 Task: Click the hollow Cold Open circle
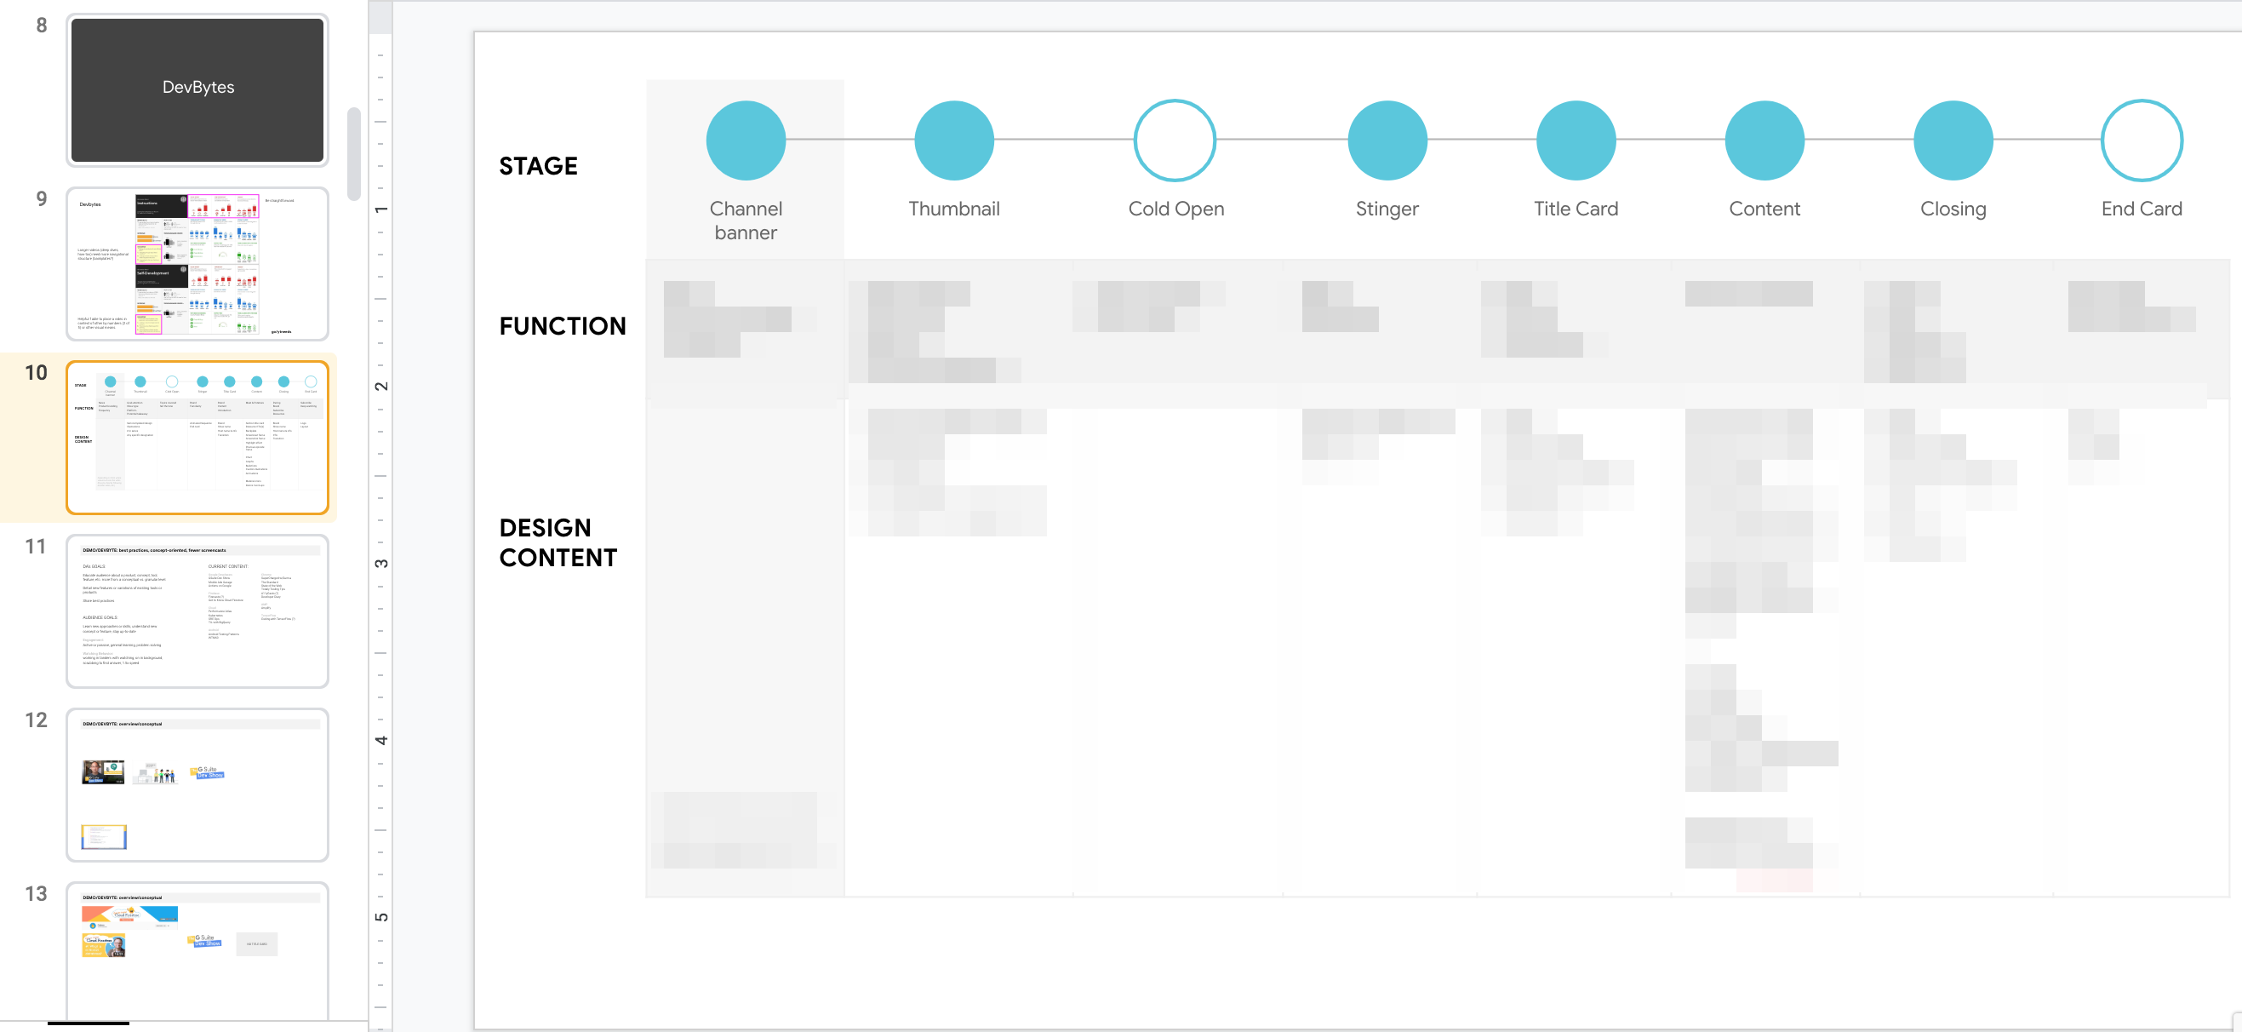tap(1174, 140)
